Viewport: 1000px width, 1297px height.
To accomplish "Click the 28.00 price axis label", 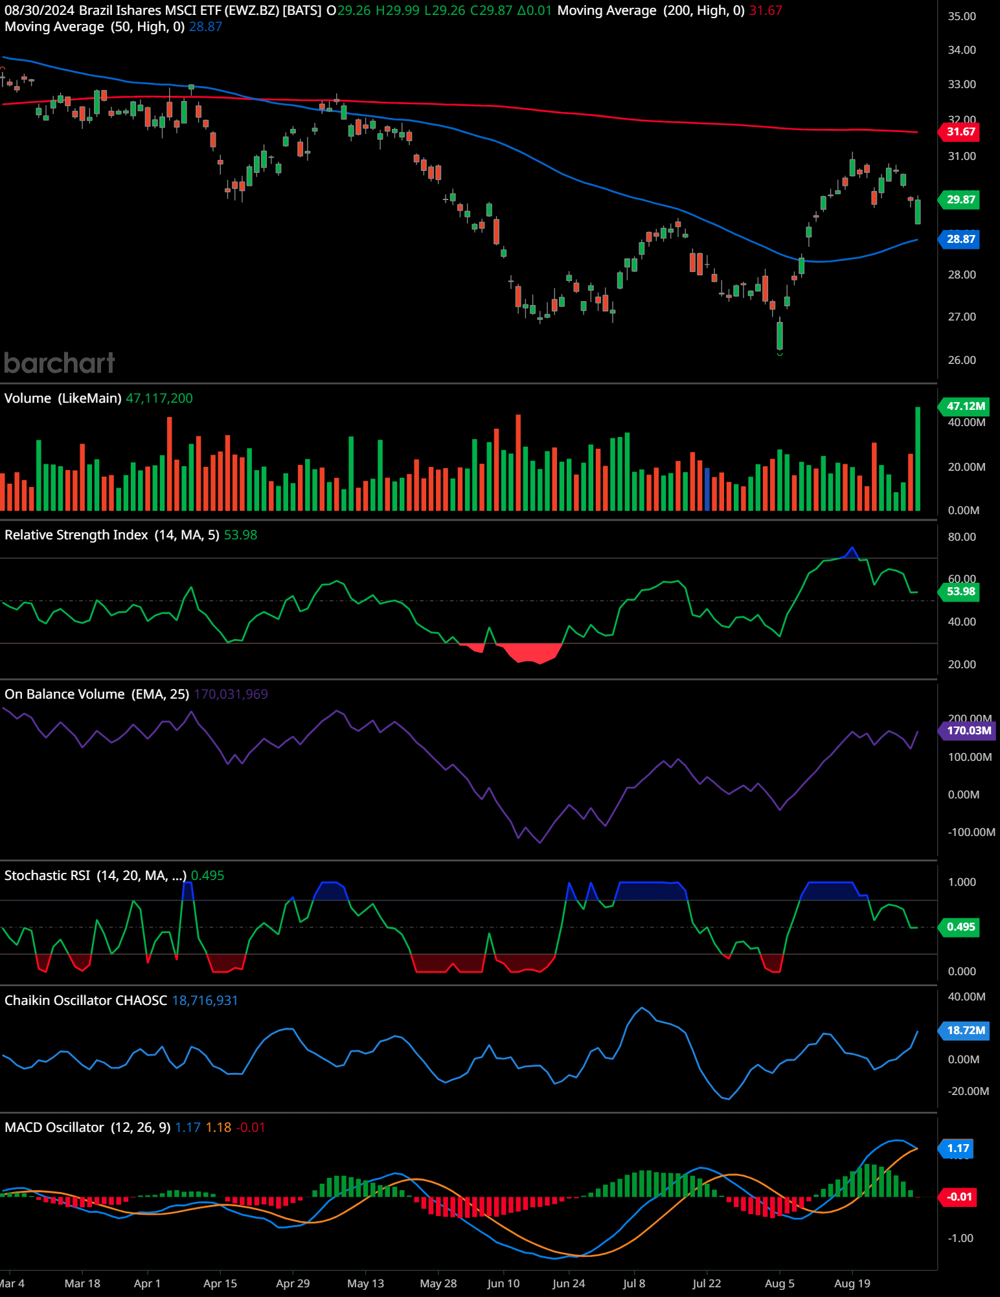I will click(x=962, y=275).
